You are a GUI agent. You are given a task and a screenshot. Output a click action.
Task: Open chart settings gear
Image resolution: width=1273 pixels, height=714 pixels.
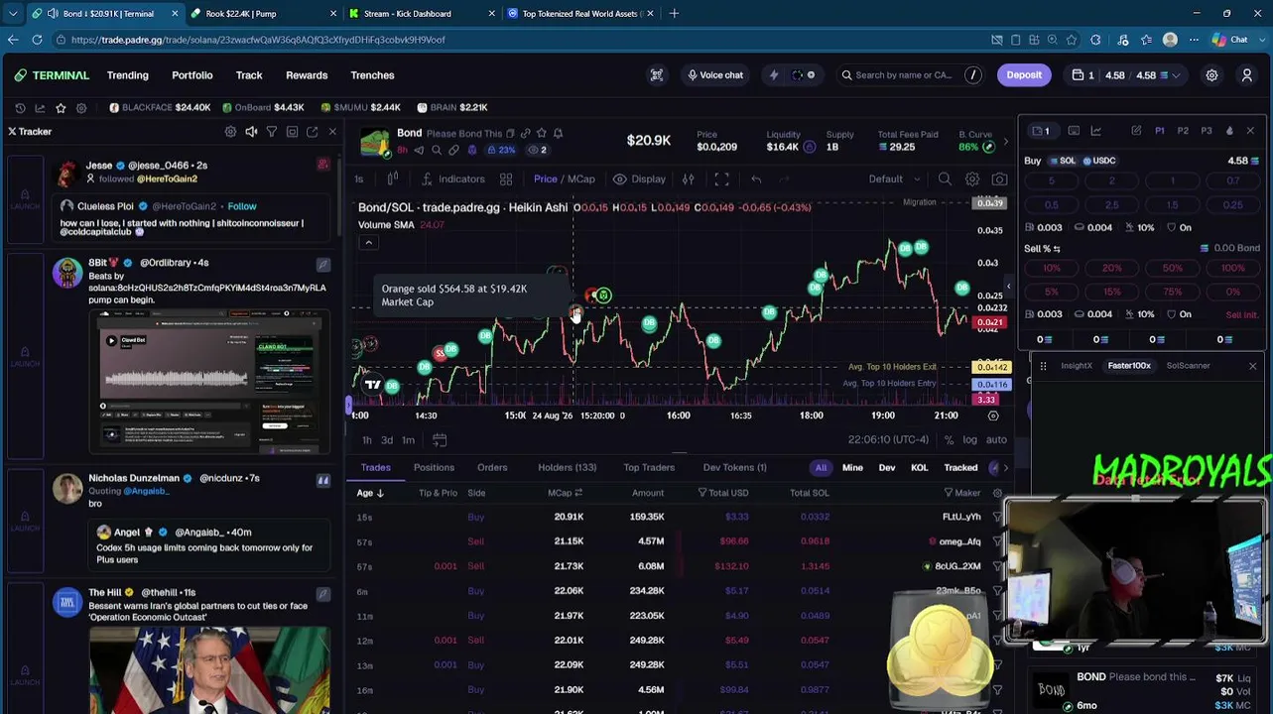972,179
